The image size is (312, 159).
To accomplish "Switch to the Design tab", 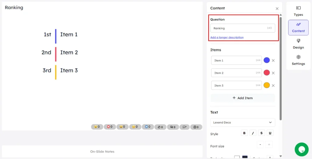I will click(298, 44).
